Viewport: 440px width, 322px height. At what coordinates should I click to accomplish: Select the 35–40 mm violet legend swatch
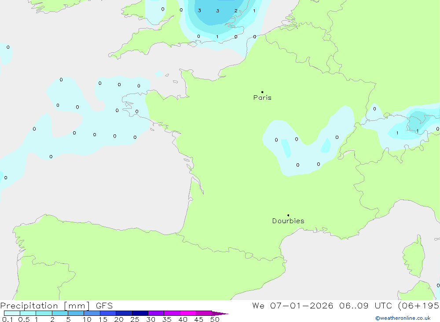coord(172,313)
